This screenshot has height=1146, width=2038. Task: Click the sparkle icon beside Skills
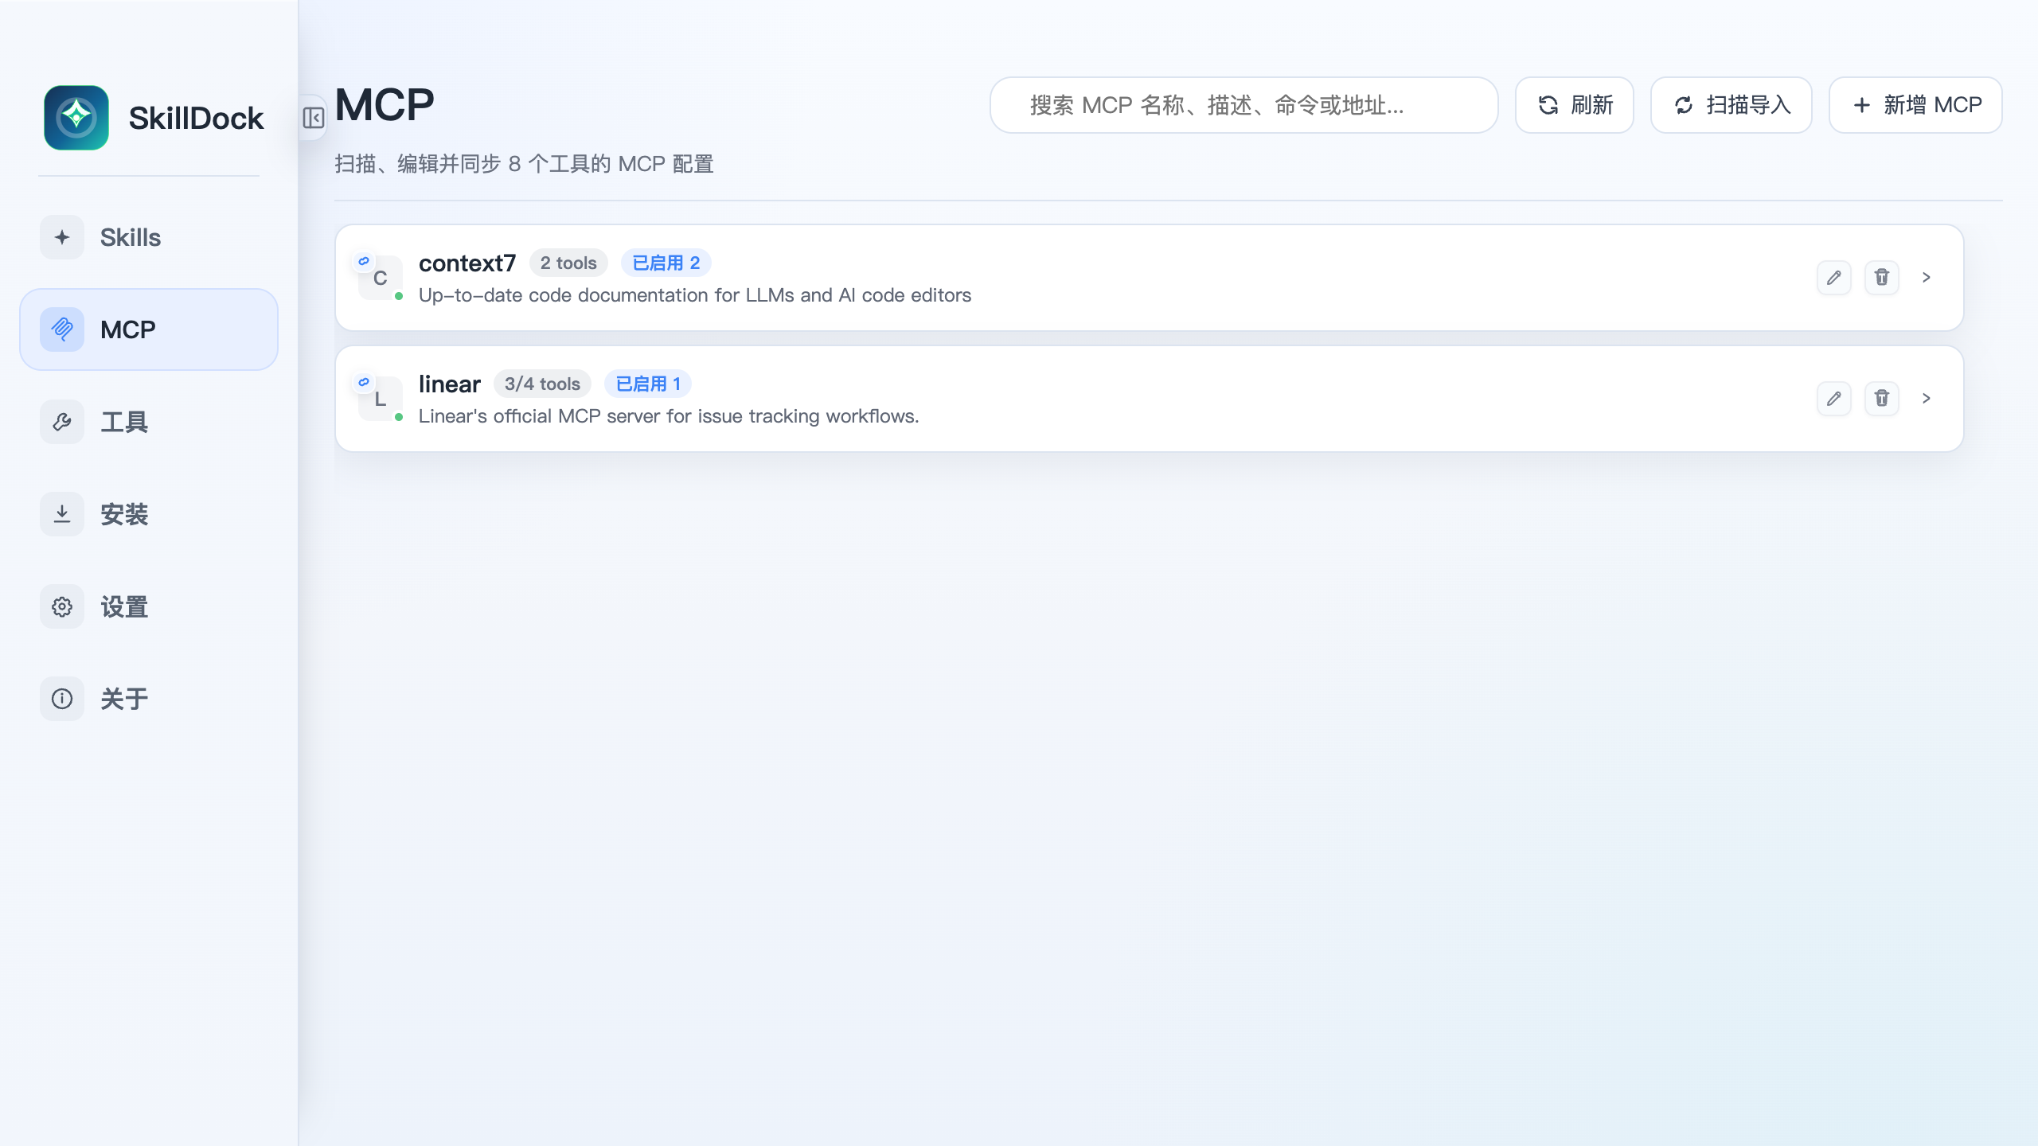(62, 237)
